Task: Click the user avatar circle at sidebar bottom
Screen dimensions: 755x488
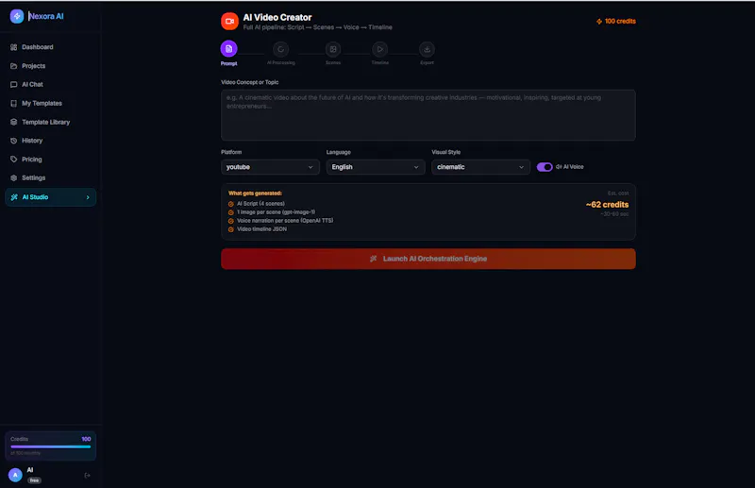Action: (15, 475)
